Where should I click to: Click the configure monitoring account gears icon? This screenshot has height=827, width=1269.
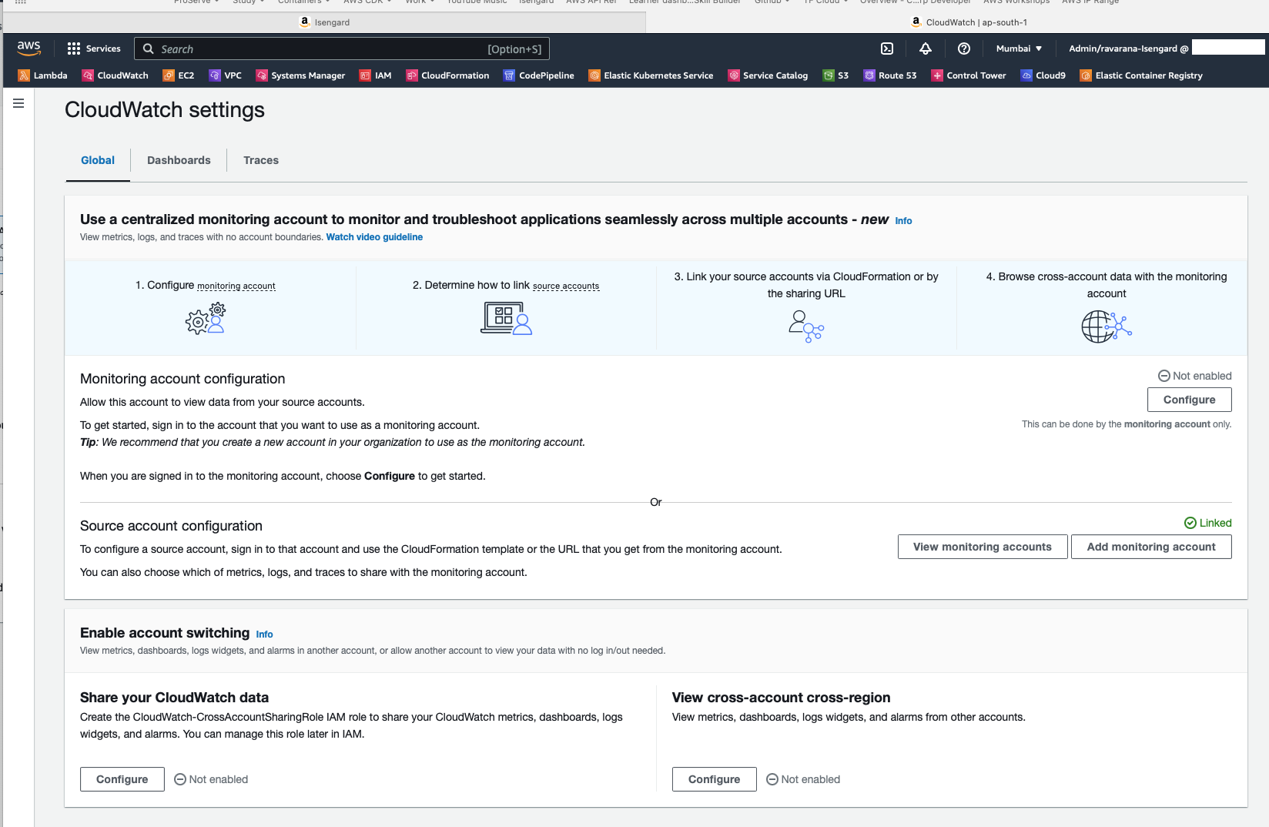tap(206, 318)
